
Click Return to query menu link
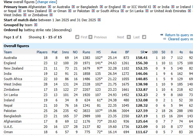[178, 35]
